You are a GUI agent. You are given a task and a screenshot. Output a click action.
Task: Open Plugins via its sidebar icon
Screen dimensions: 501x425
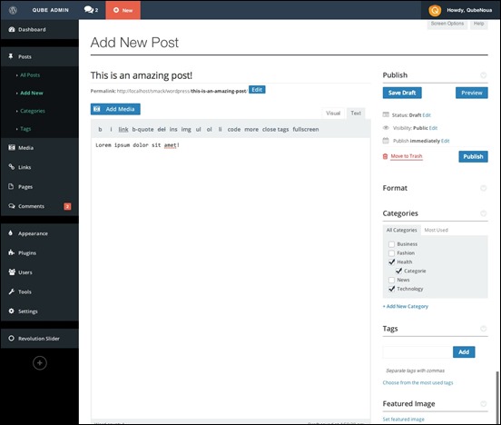12,252
